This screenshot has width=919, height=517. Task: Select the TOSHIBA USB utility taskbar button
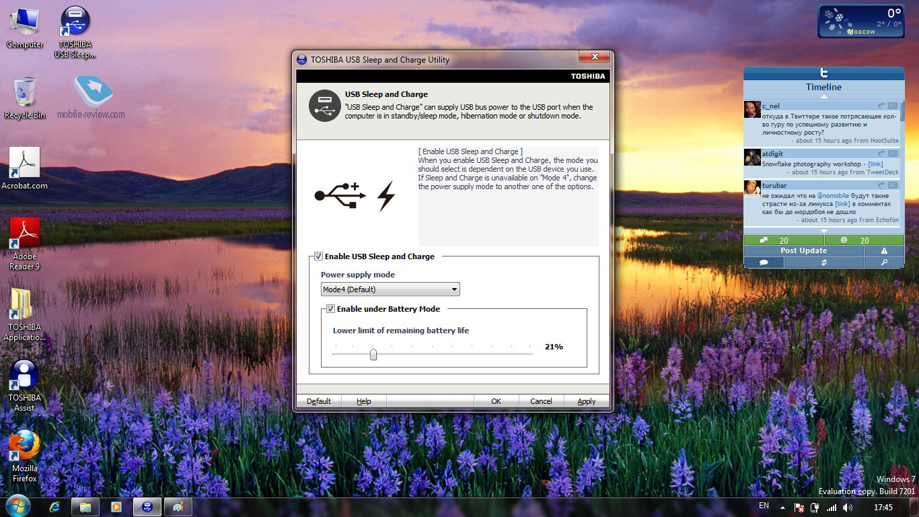(147, 507)
